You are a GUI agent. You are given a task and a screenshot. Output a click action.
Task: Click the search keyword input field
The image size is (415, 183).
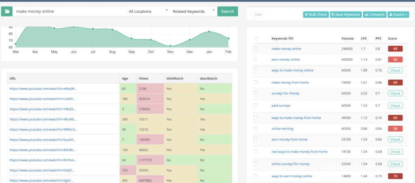click(x=70, y=11)
